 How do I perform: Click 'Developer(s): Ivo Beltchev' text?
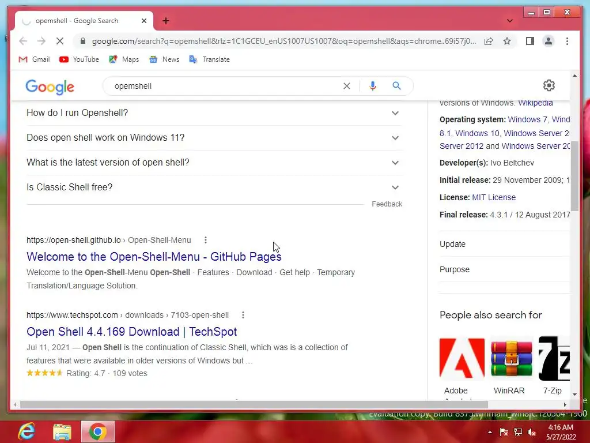click(486, 163)
